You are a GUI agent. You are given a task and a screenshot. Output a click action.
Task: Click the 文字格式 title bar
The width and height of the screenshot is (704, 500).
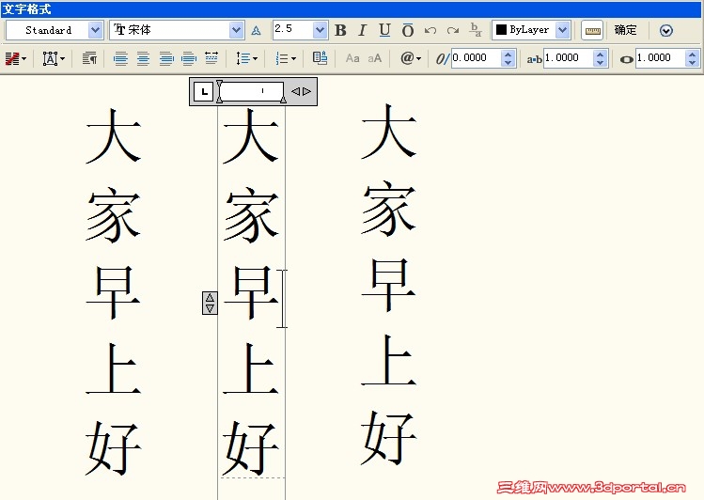click(x=352, y=9)
